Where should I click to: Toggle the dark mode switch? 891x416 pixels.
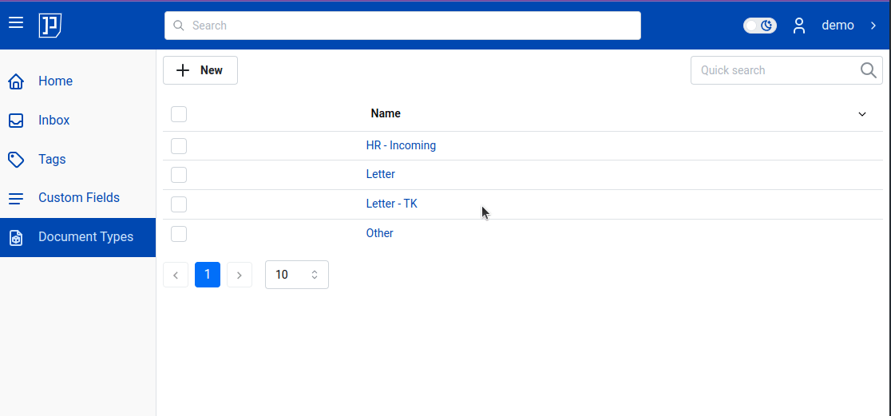tap(760, 26)
